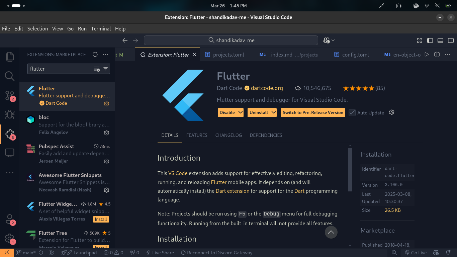Toggle the Auto Update checkbox
The height and width of the screenshot is (257, 457).
[x=352, y=113]
